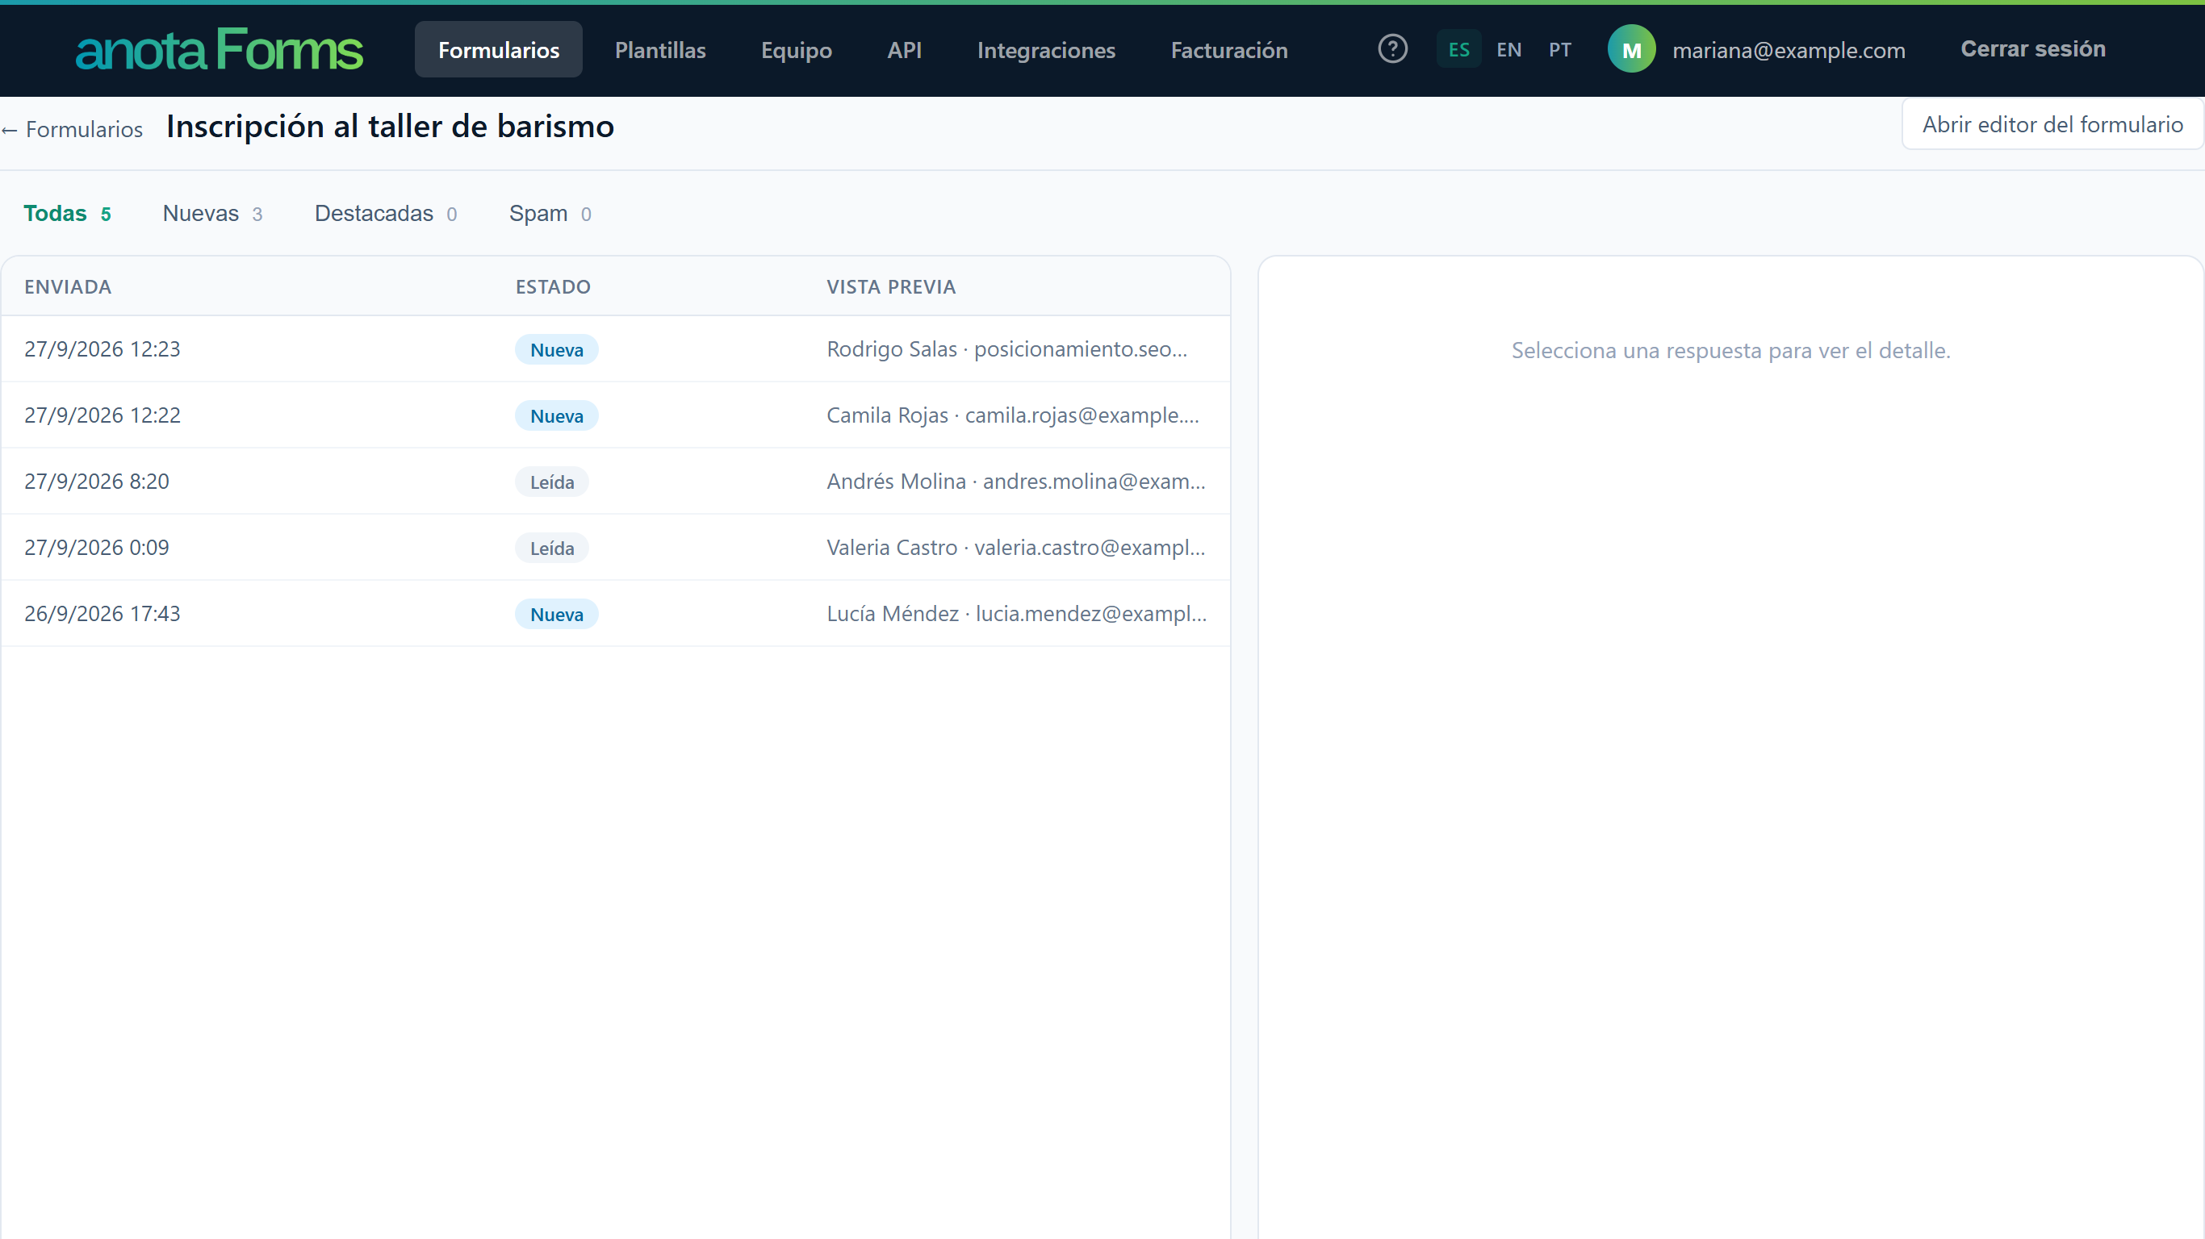Click mariana@example.com account label

point(1789,51)
